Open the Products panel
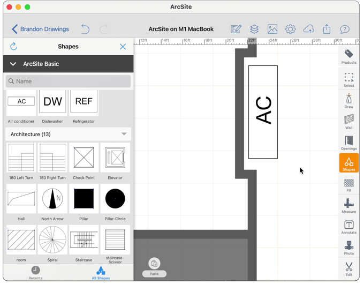The height and width of the screenshot is (284, 364). (x=348, y=56)
